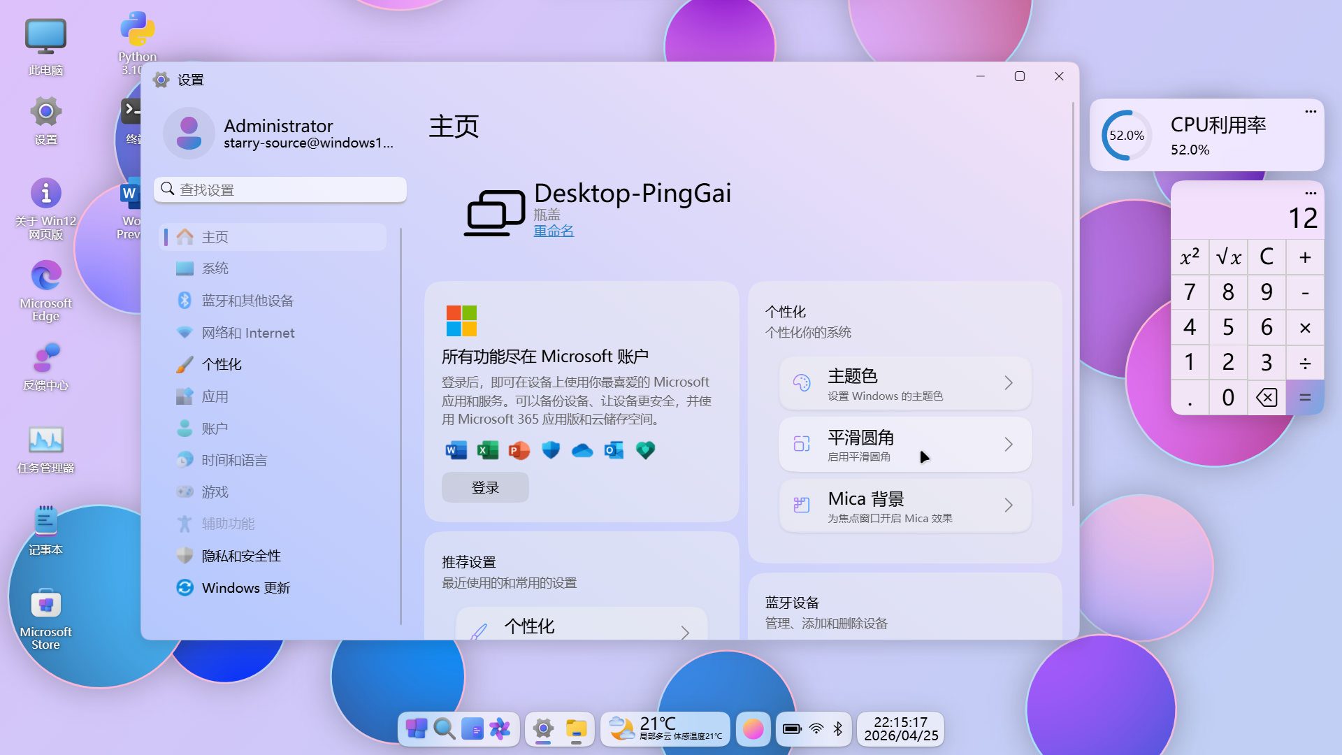Click calculator divide button
This screenshot has height=755, width=1342.
(1305, 362)
